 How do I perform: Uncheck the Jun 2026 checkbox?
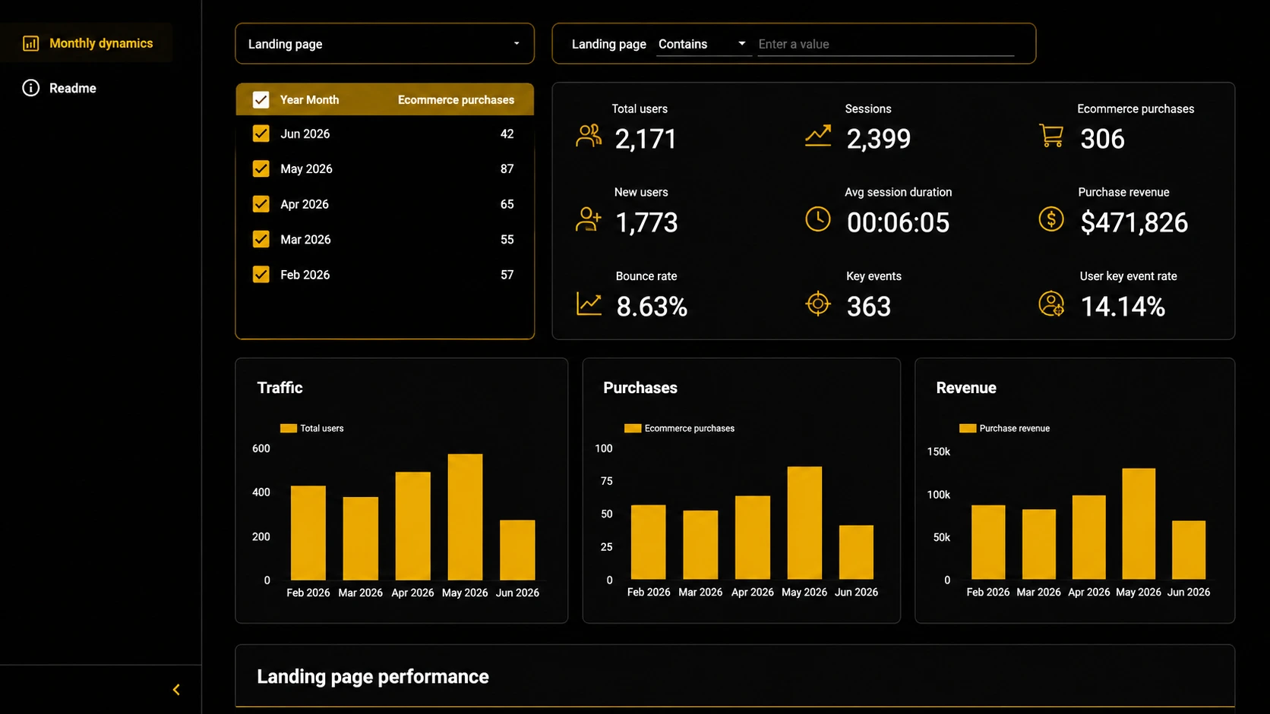pos(261,134)
